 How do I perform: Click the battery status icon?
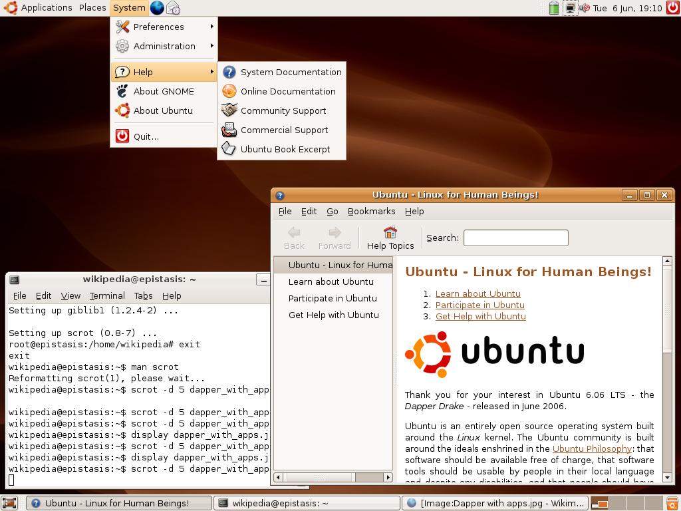(x=554, y=8)
